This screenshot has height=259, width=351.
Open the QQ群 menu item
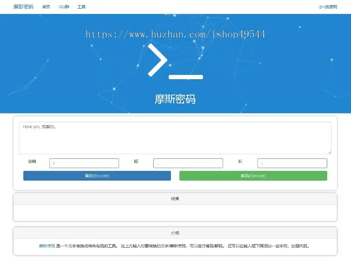[x=64, y=7]
